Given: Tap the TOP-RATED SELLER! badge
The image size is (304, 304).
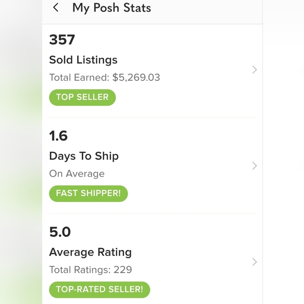Looking at the screenshot, I should tap(100, 290).
